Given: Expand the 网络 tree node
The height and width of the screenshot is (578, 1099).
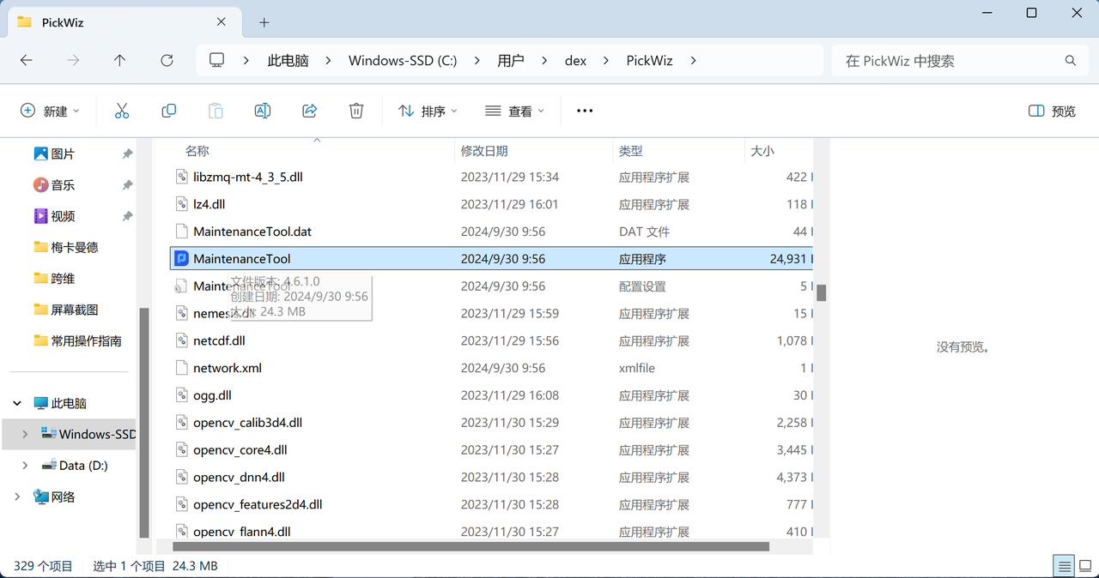Looking at the screenshot, I should pos(18,497).
